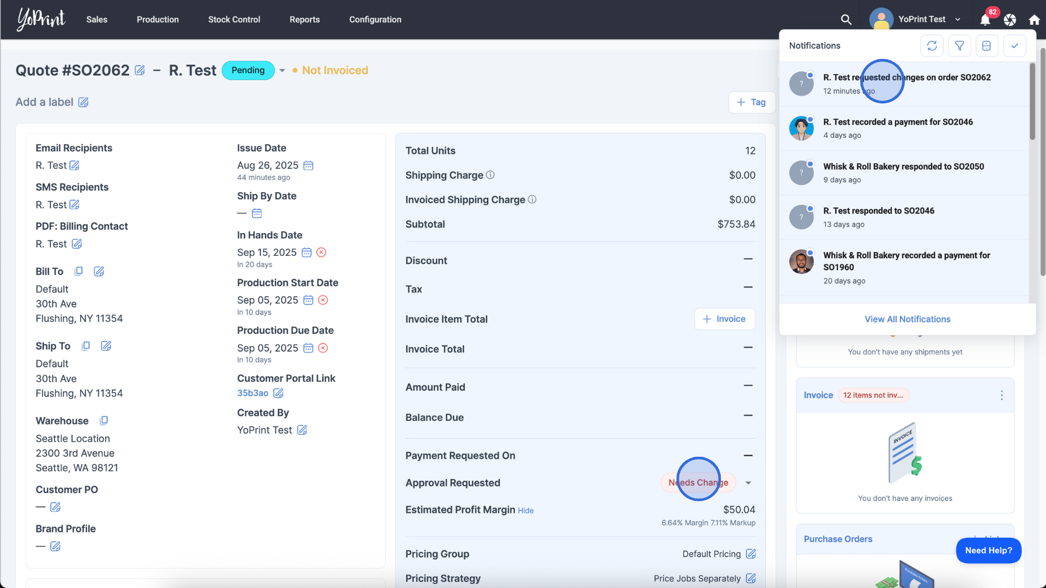This screenshot has height=588, width=1046.
Task: Open the Stock Control menu
Action: [x=234, y=20]
